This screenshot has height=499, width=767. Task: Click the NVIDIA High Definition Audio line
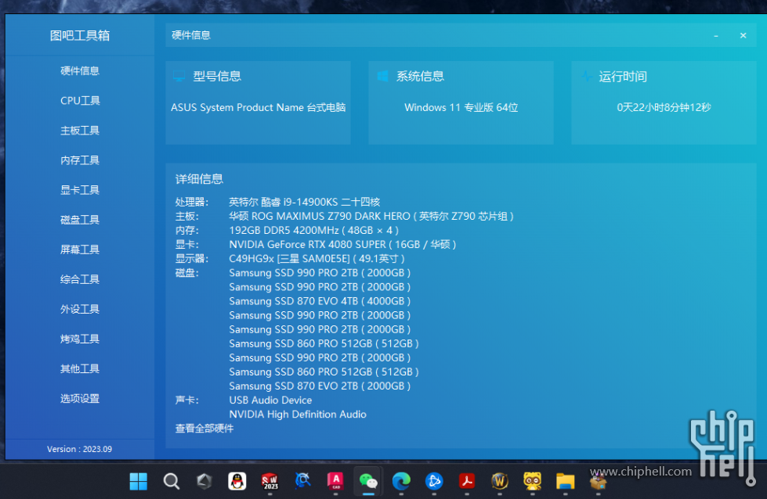click(x=298, y=415)
